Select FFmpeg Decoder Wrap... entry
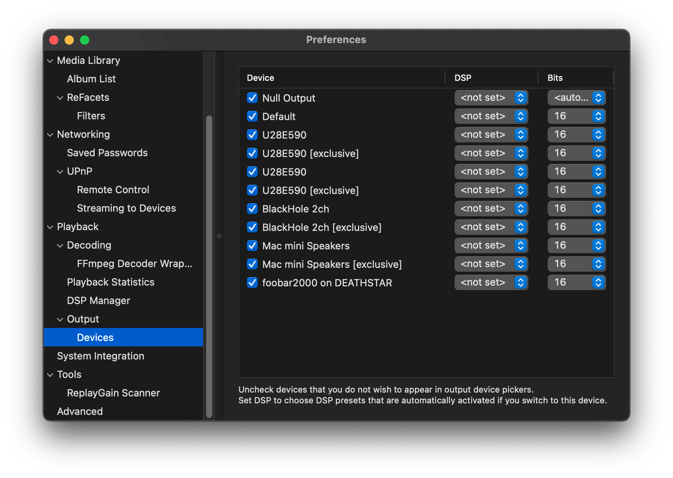673x478 pixels. [x=135, y=264]
